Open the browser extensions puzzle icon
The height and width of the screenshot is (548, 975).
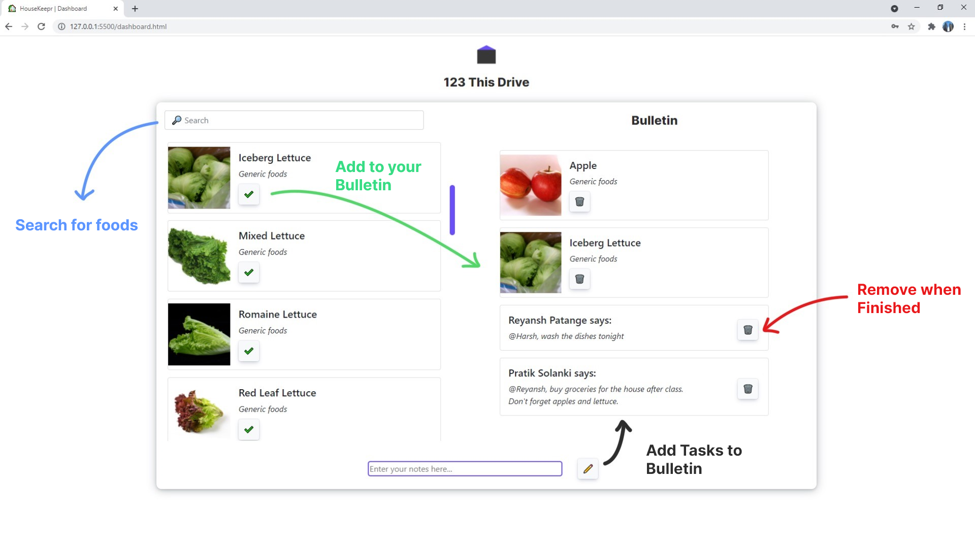[931, 26]
